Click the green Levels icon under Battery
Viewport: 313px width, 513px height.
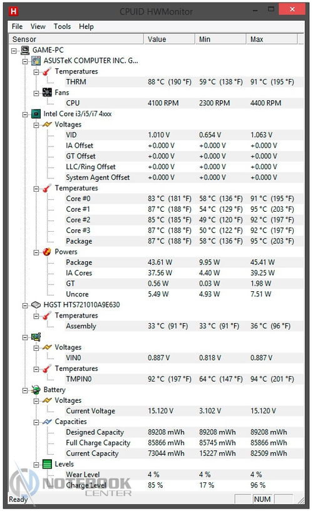(x=47, y=464)
